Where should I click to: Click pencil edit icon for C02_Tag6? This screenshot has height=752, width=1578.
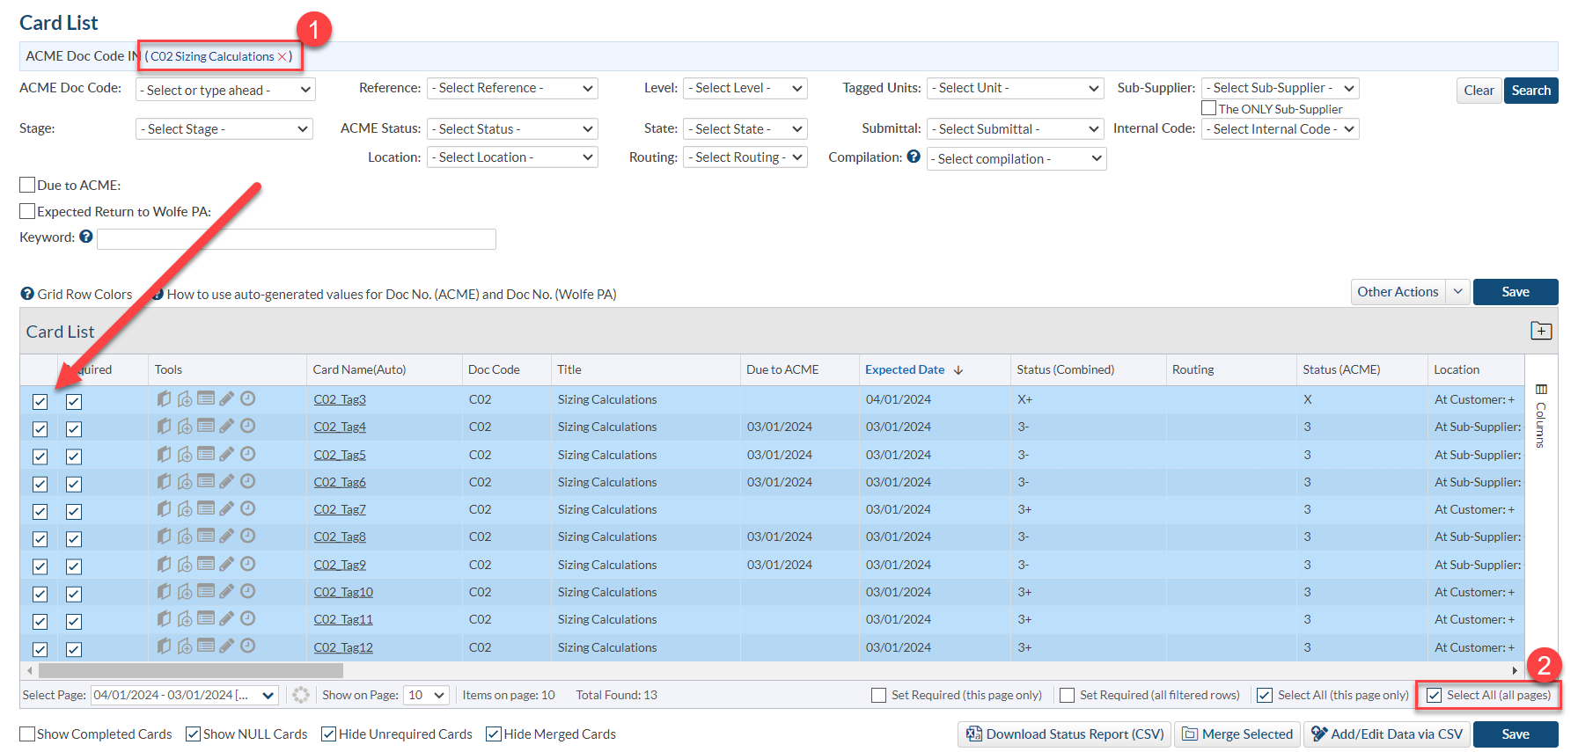coord(227,481)
